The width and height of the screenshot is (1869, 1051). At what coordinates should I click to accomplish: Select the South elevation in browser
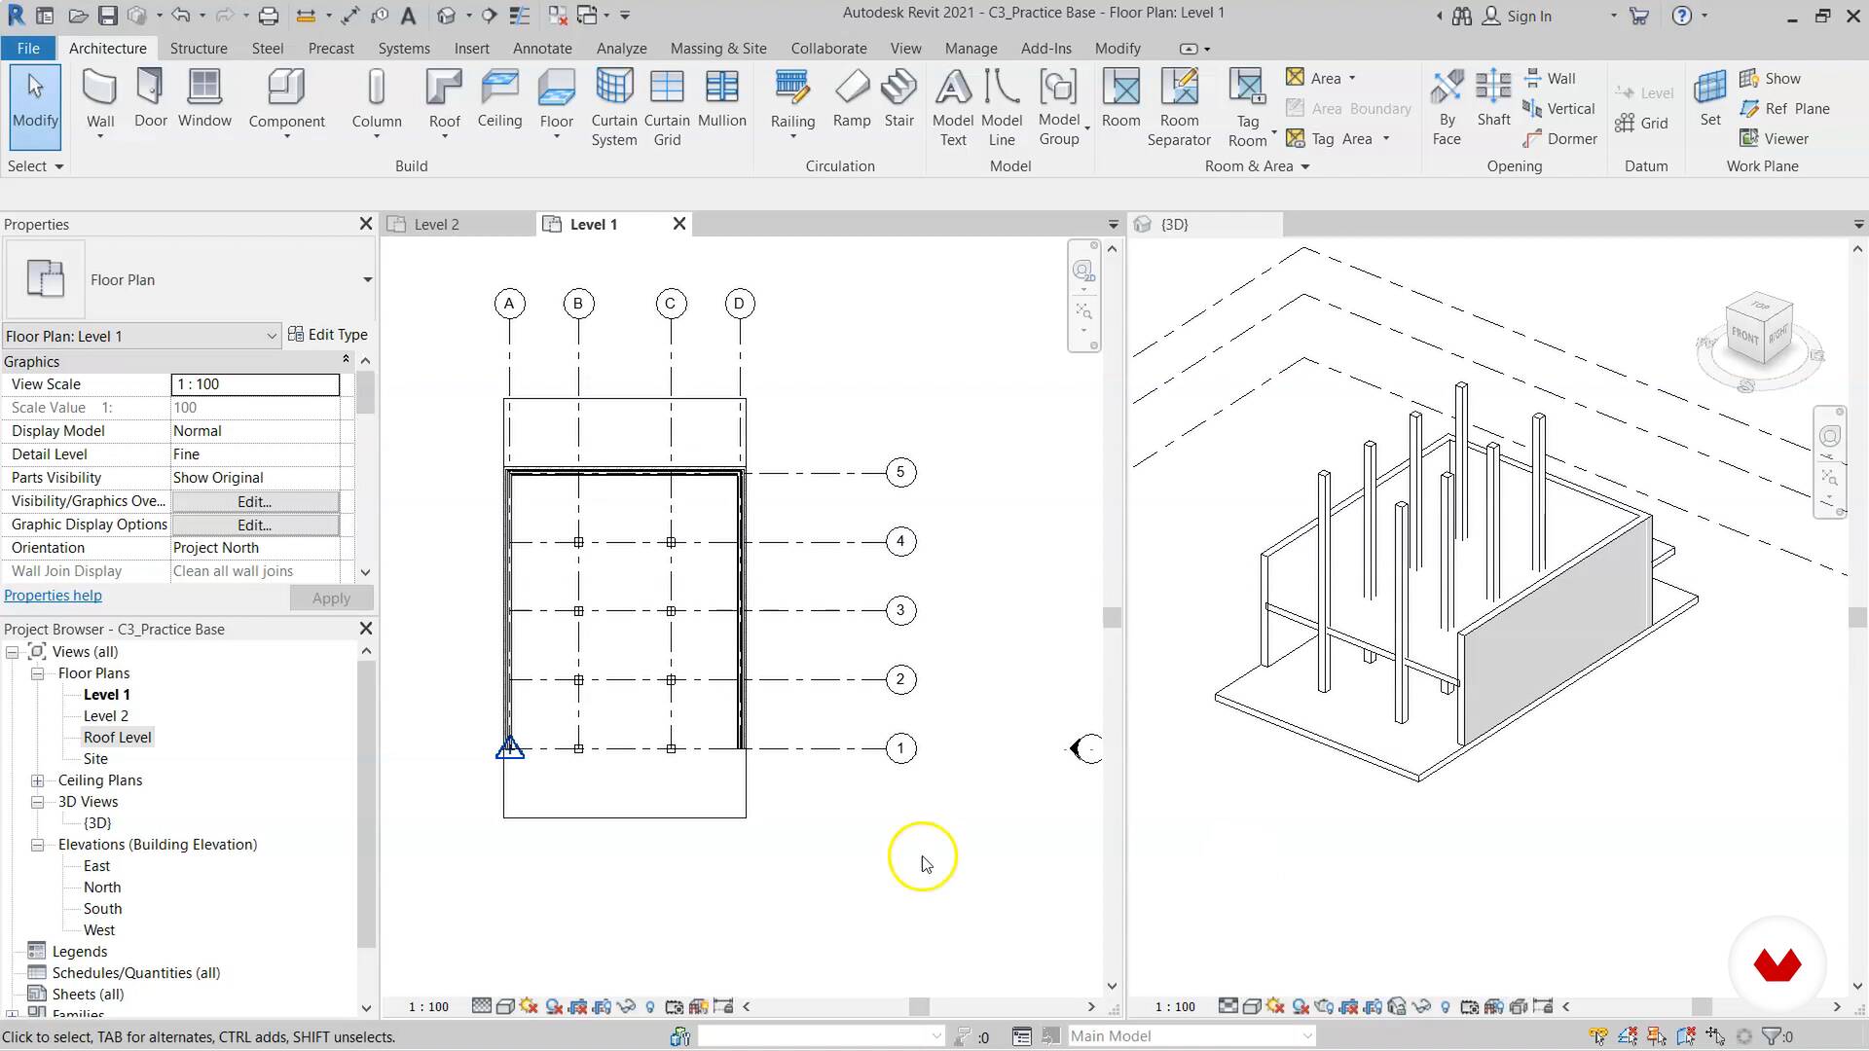(x=102, y=908)
